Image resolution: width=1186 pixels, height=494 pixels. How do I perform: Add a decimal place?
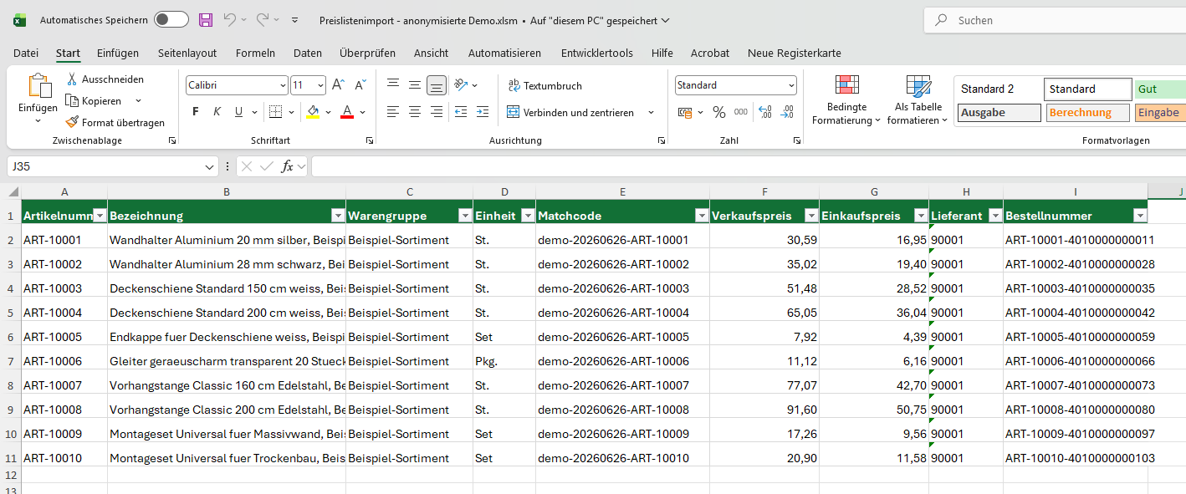click(x=764, y=112)
